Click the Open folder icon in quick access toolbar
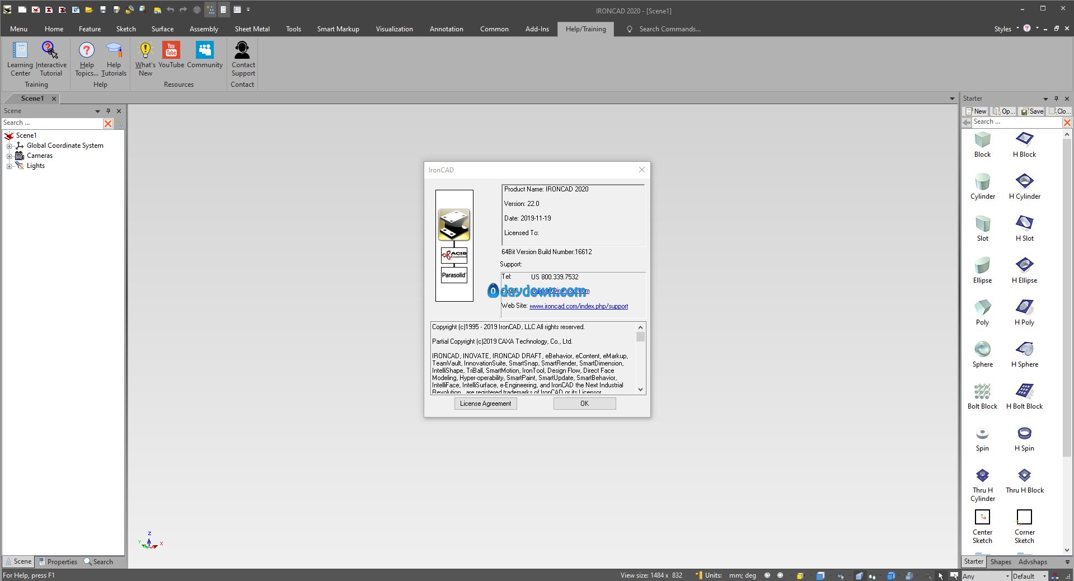The image size is (1074, 581). pyautogui.click(x=88, y=10)
